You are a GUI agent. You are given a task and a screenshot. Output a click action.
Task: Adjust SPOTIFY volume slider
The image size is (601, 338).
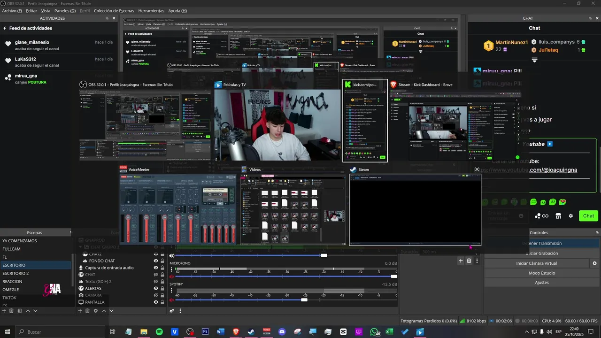click(304, 300)
